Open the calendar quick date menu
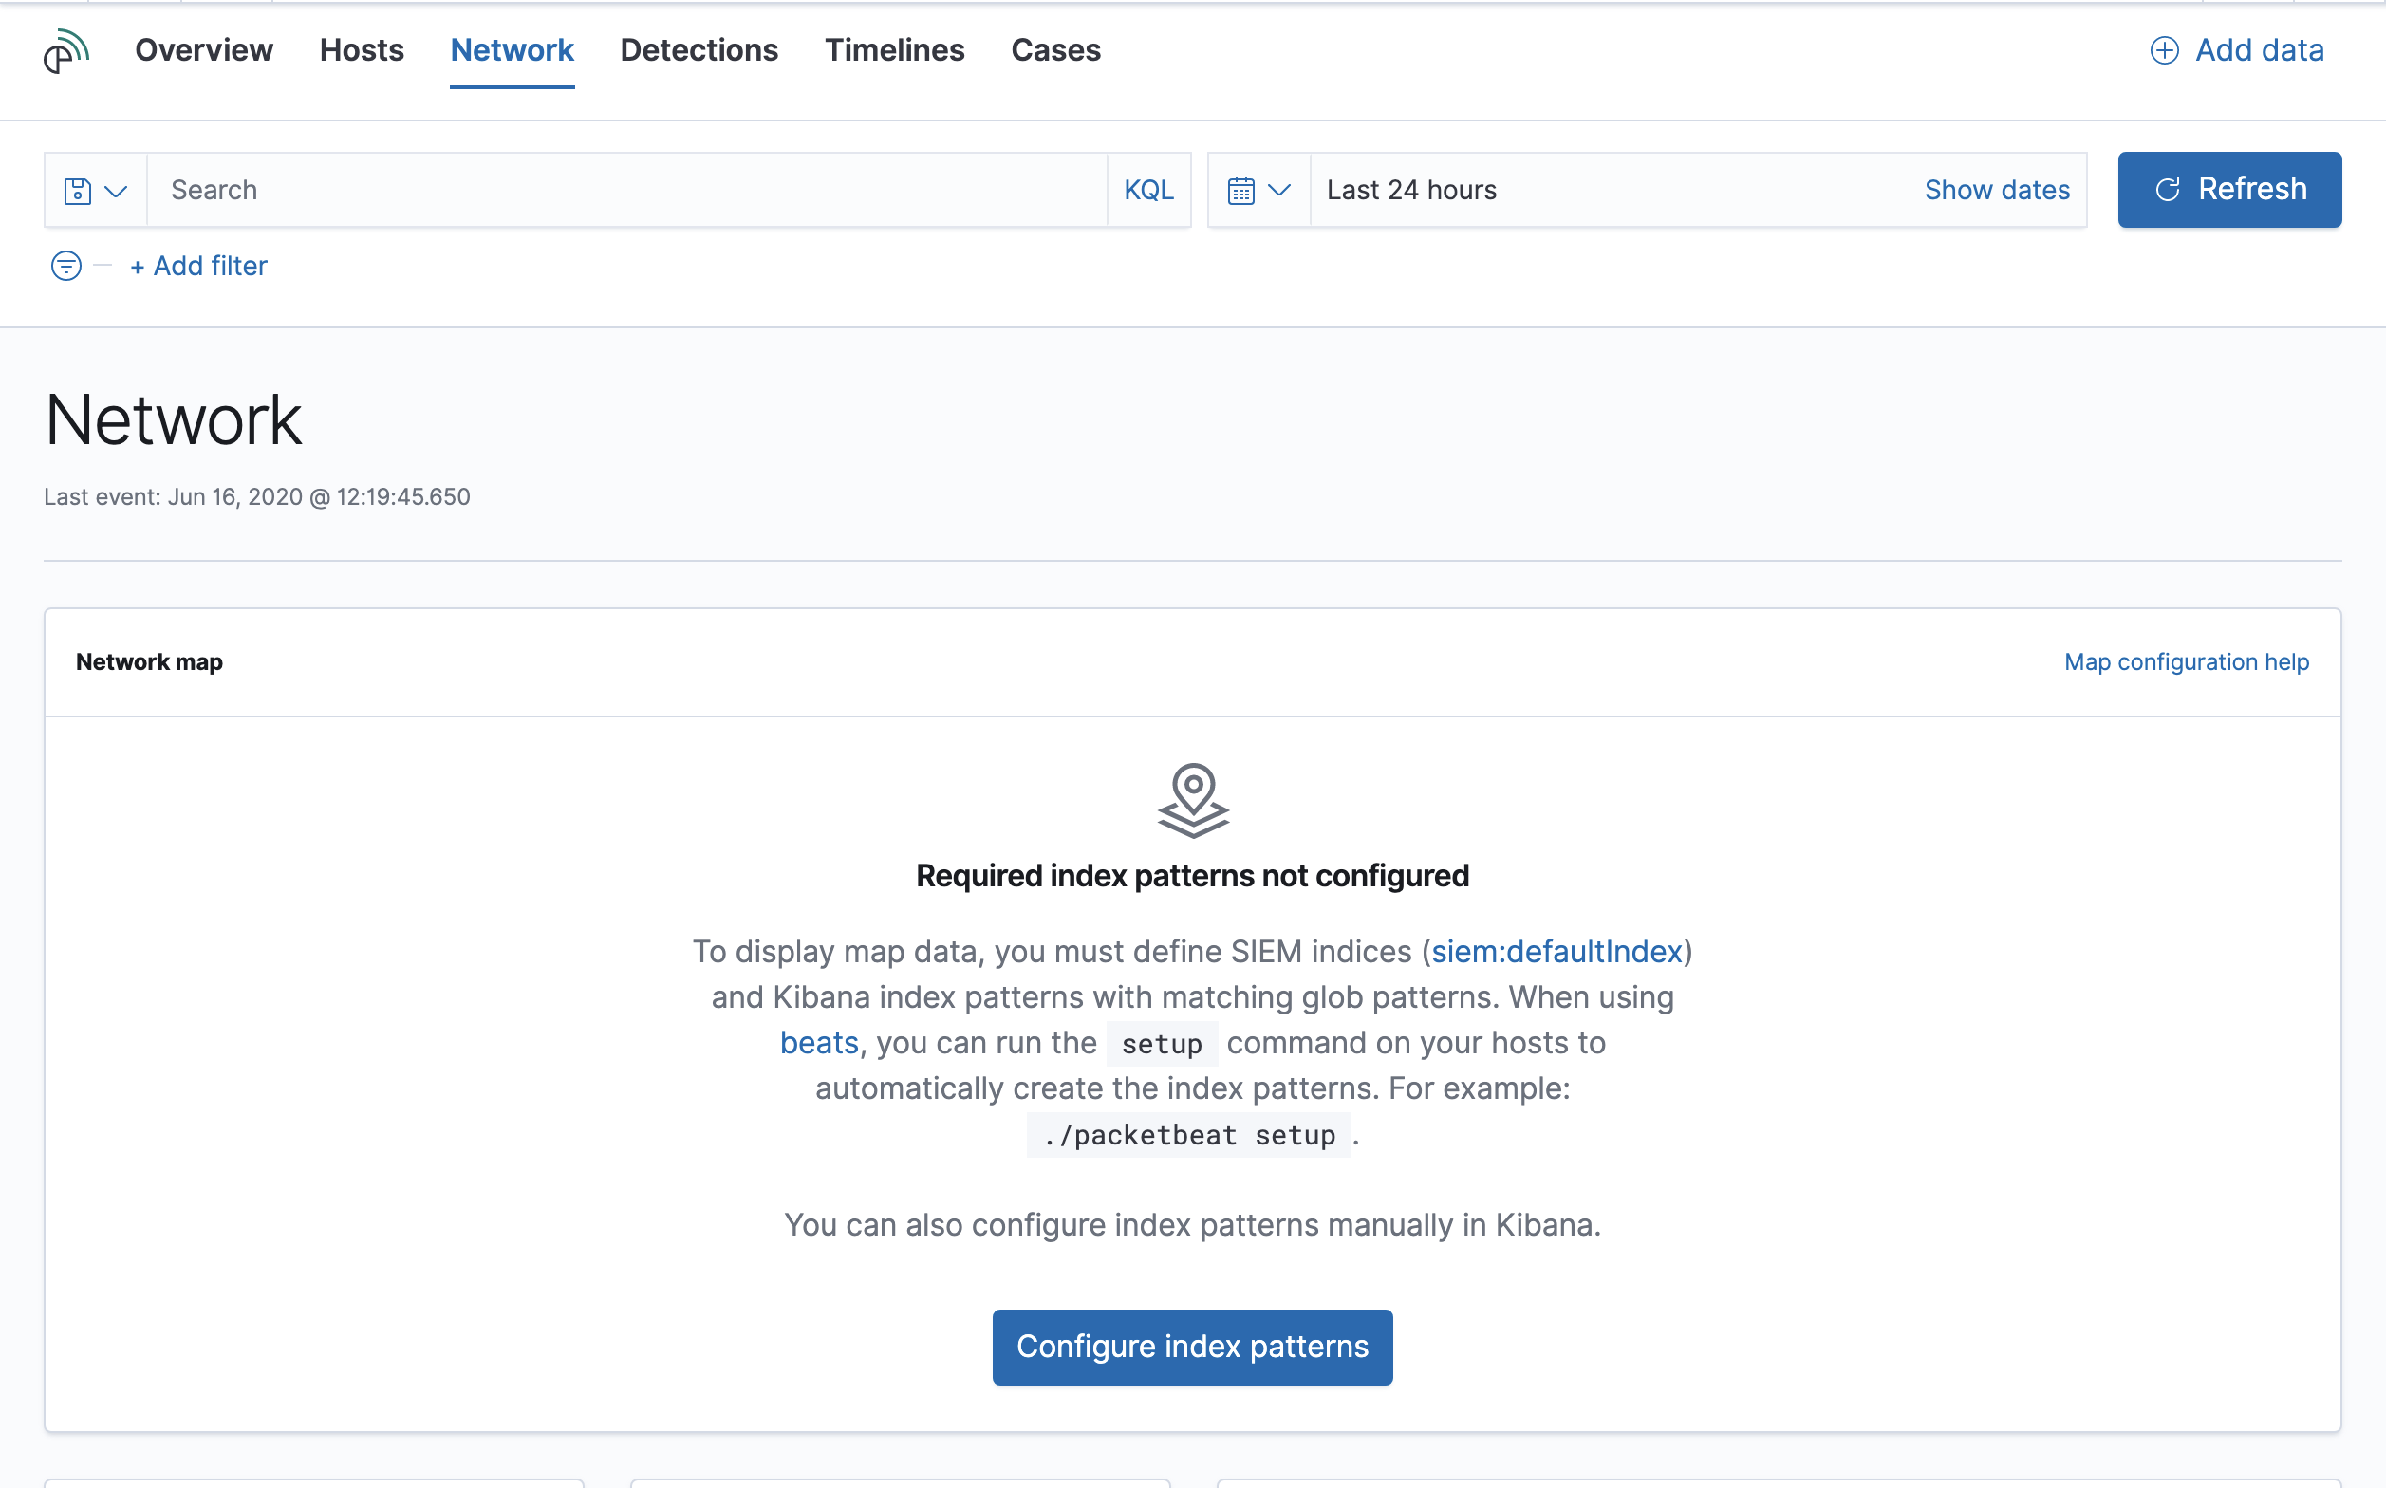The height and width of the screenshot is (1488, 2386). pos(1241,191)
